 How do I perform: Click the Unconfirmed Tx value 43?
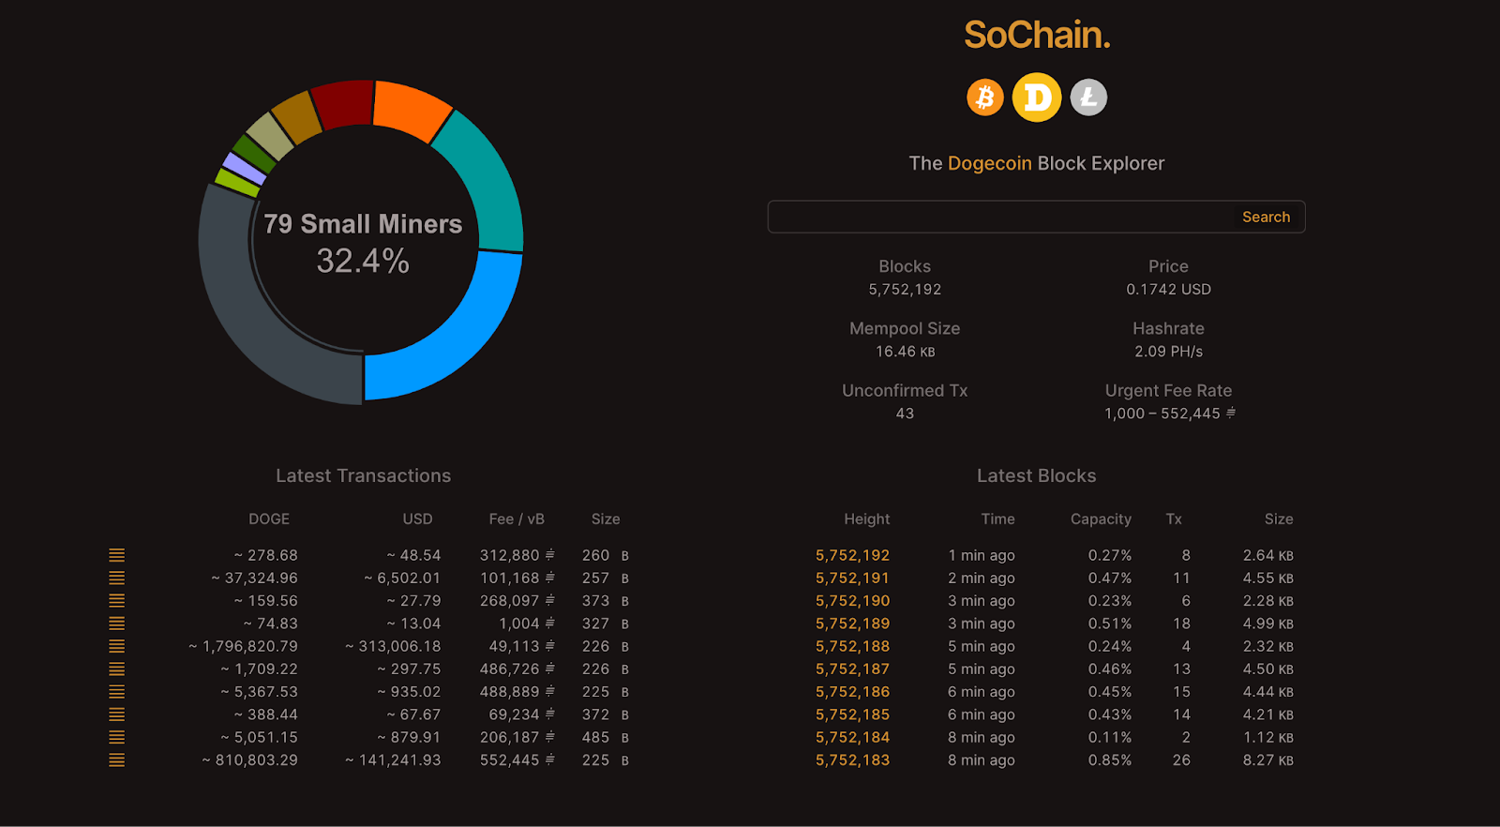click(905, 413)
